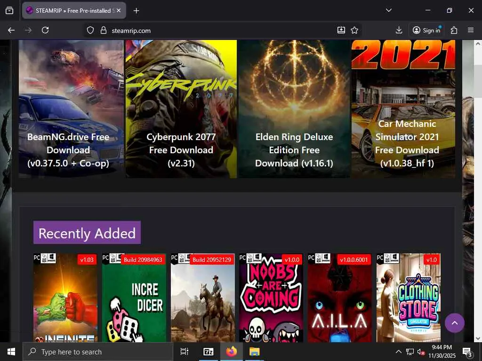
Task: Open a new tab with plus button
Action: tap(136, 11)
